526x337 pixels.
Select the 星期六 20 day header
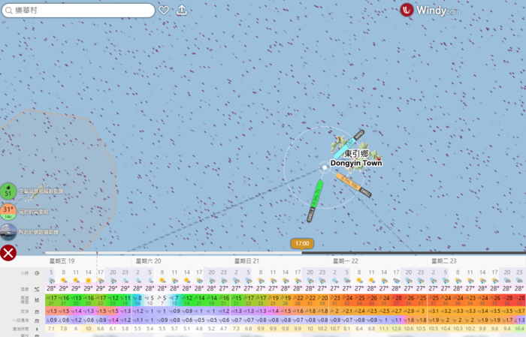[147, 261]
